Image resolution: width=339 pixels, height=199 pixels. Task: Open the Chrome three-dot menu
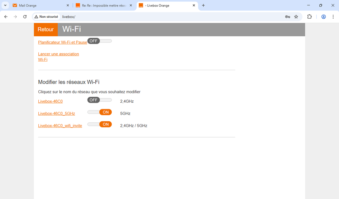[x=333, y=17]
